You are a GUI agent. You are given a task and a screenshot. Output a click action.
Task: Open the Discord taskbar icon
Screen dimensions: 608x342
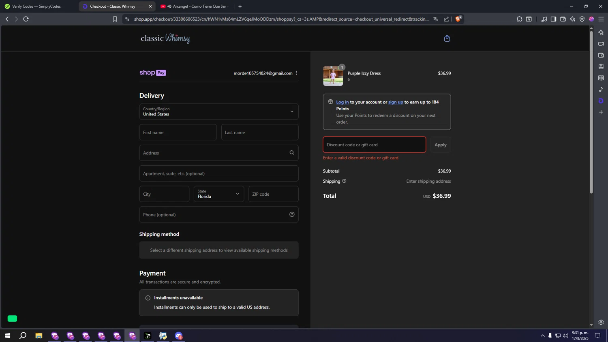179,336
